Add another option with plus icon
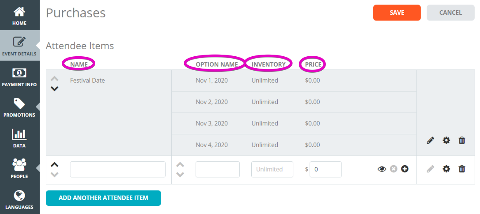 (x=405, y=169)
